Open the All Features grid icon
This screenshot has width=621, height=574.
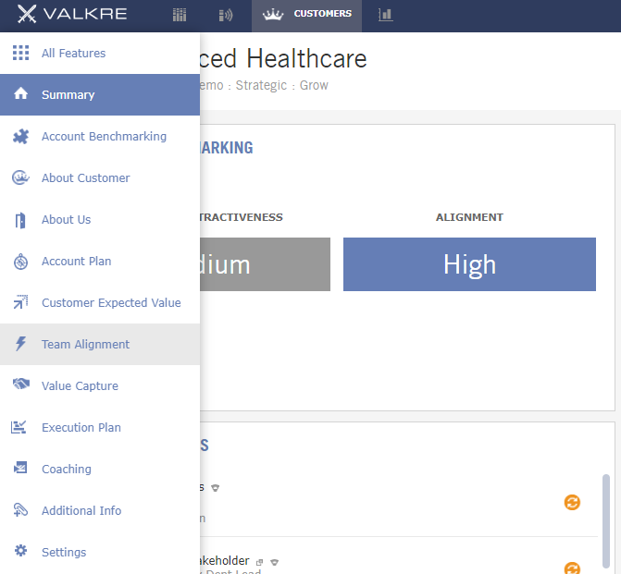click(x=20, y=53)
